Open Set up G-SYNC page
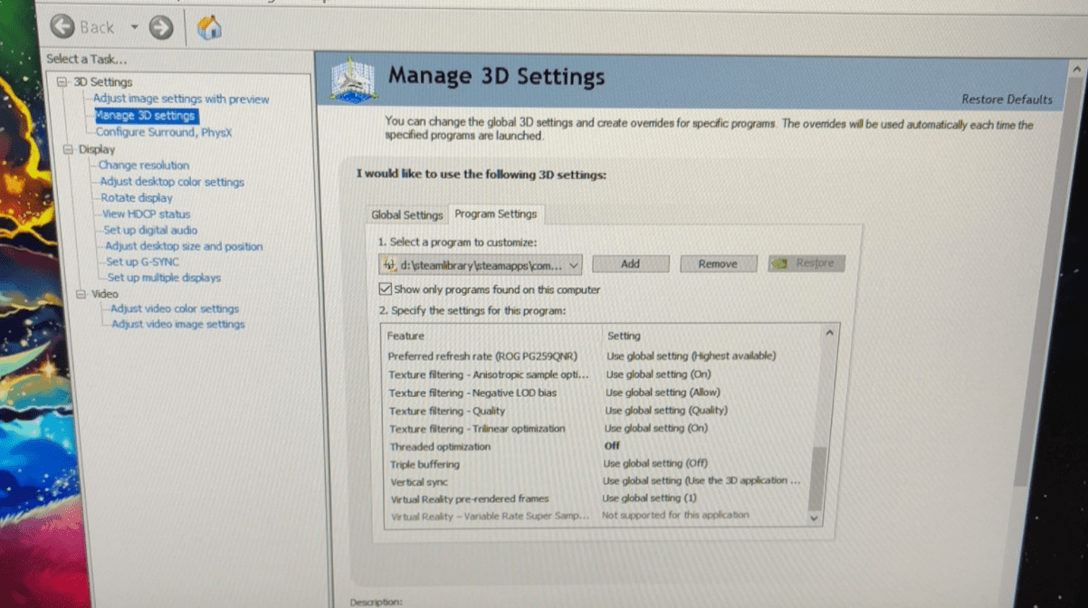 click(143, 262)
